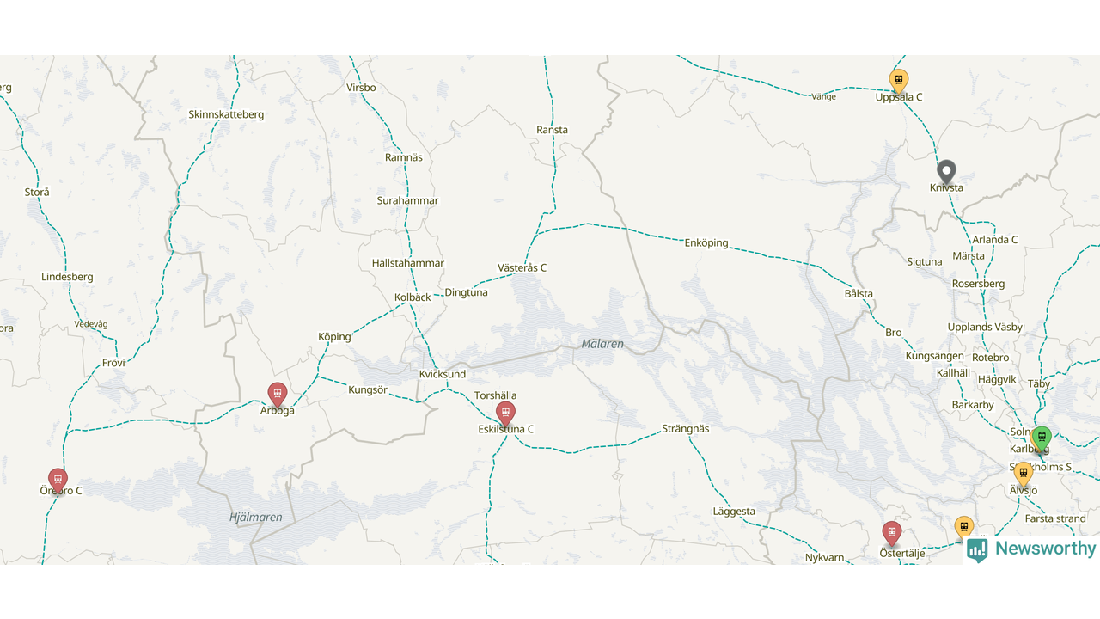Click the red train marker at Örebro C

[x=58, y=481]
